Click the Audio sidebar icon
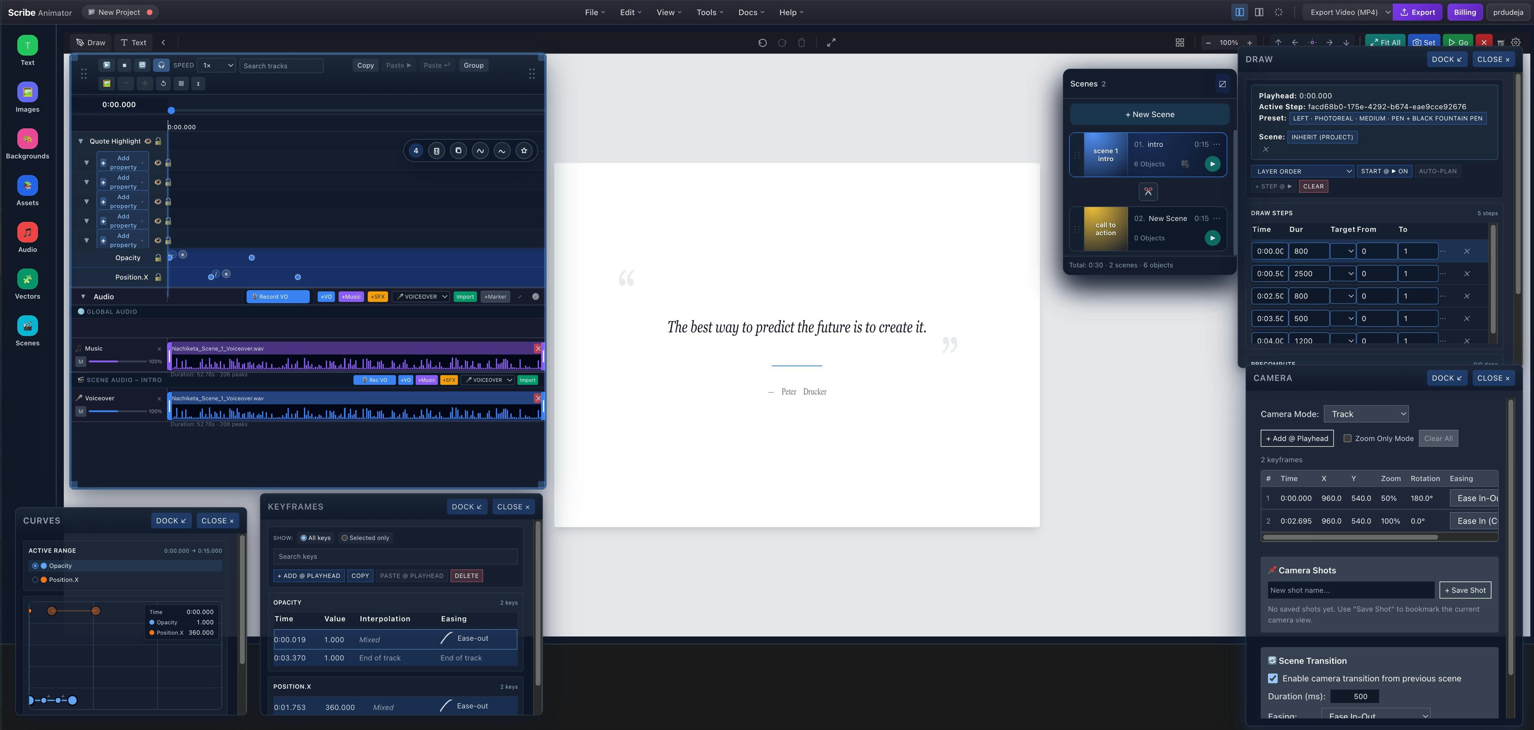This screenshot has width=1534, height=730. pyautogui.click(x=27, y=233)
